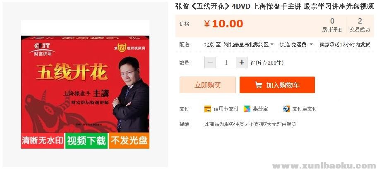Click the 立即购买 buy now button

(208, 85)
